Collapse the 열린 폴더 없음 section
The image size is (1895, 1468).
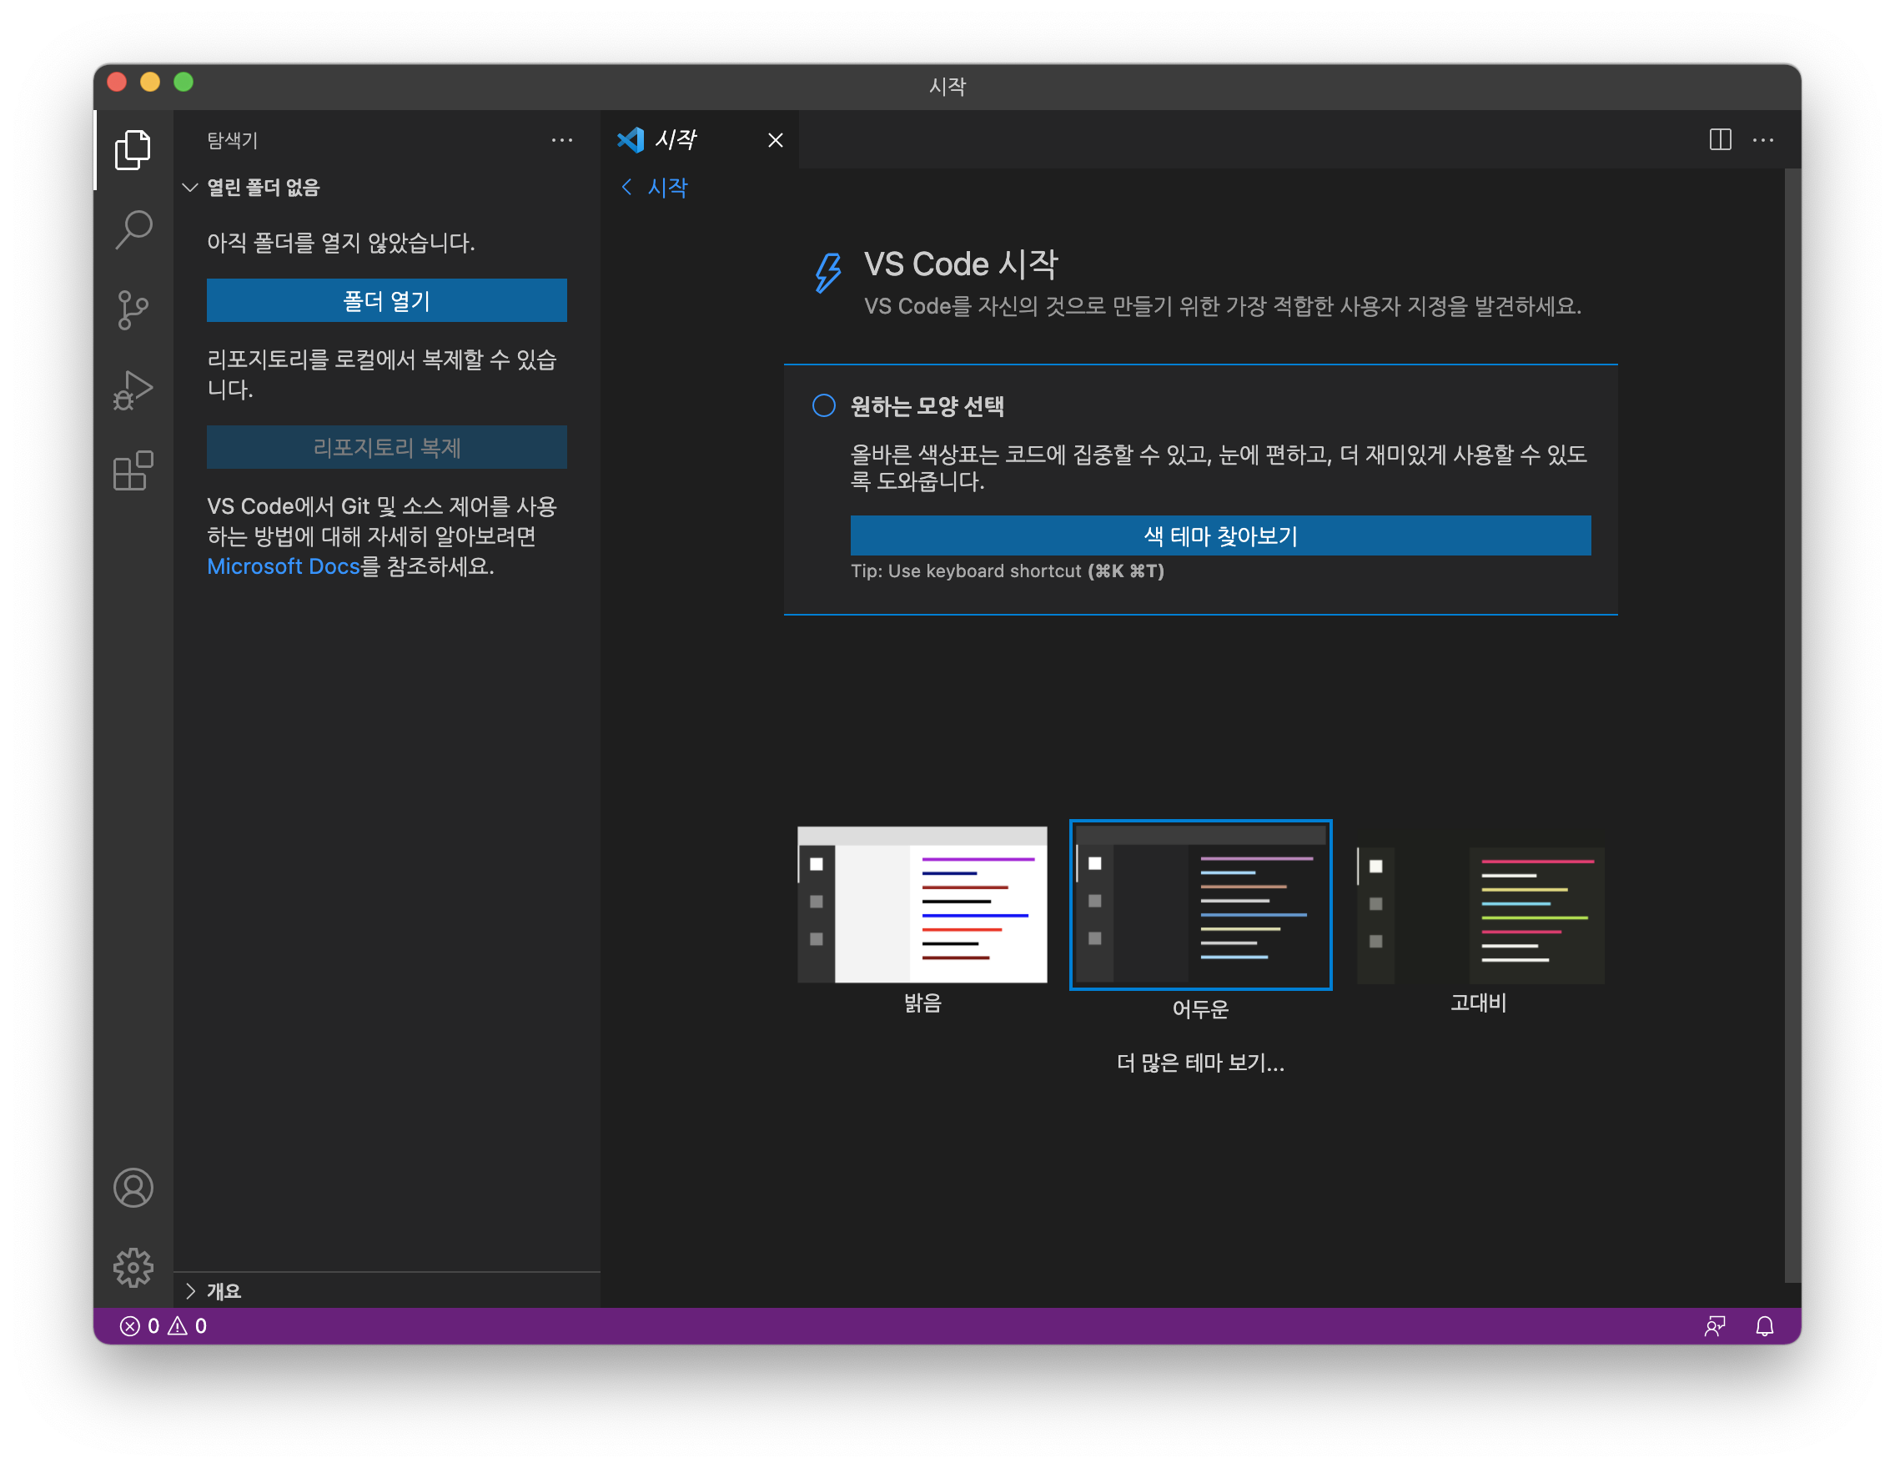click(x=190, y=188)
